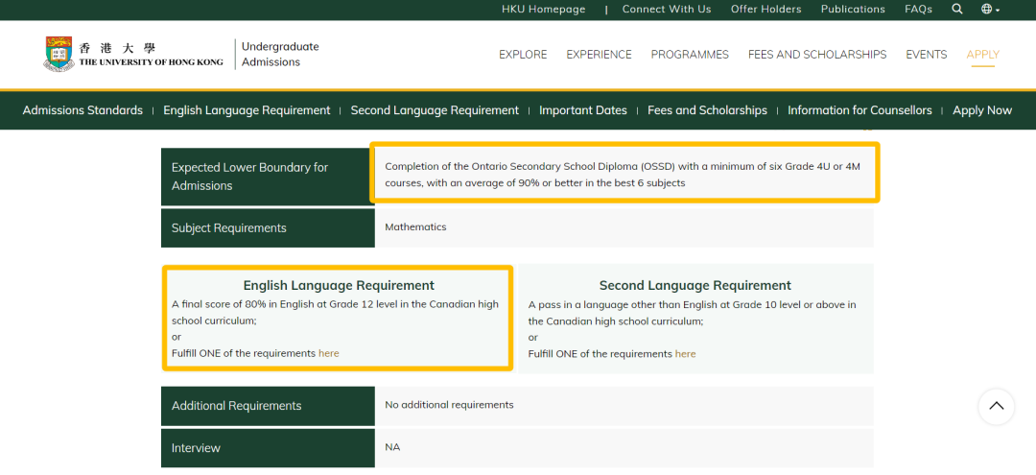
Task: Go to Offer Holders page
Action: click(x=765, y=10)
